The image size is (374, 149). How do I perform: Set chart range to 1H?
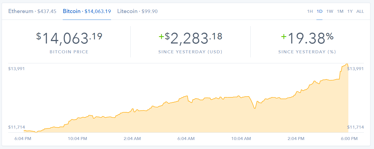coord(310,11)
